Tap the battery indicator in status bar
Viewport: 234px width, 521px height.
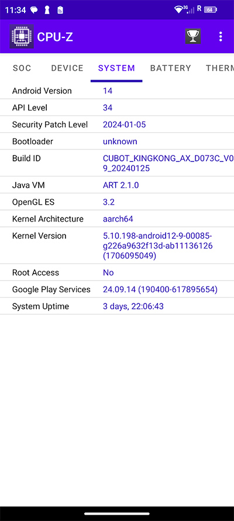(210, 9)
